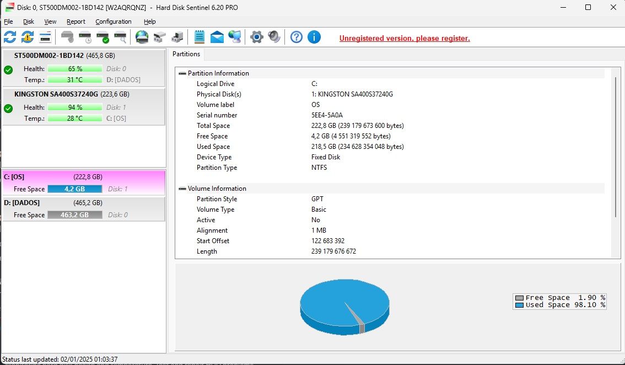Click green check status icon for ST500DM002
The image size is (625, 365).
(x=8, y=70)
